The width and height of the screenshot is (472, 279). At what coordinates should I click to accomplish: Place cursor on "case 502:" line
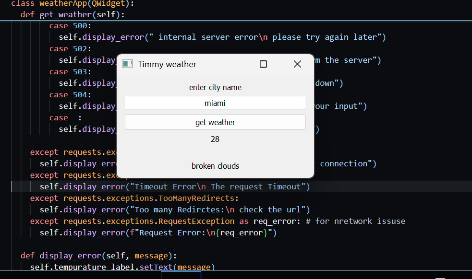(x=70, y=49)
